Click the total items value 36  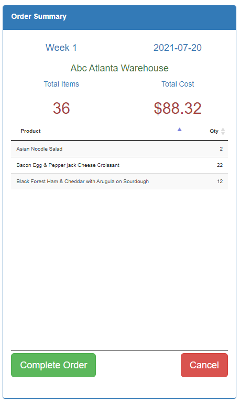coord(61,108)
